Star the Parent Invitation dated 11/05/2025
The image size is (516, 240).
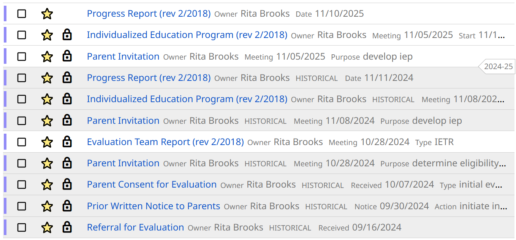coord(47,57)
